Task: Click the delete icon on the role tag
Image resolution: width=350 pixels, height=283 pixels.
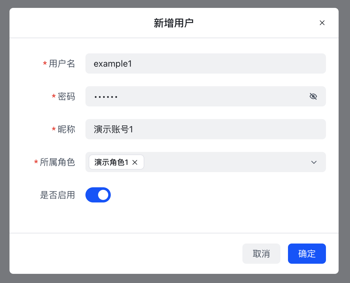Action: point(135,162)
